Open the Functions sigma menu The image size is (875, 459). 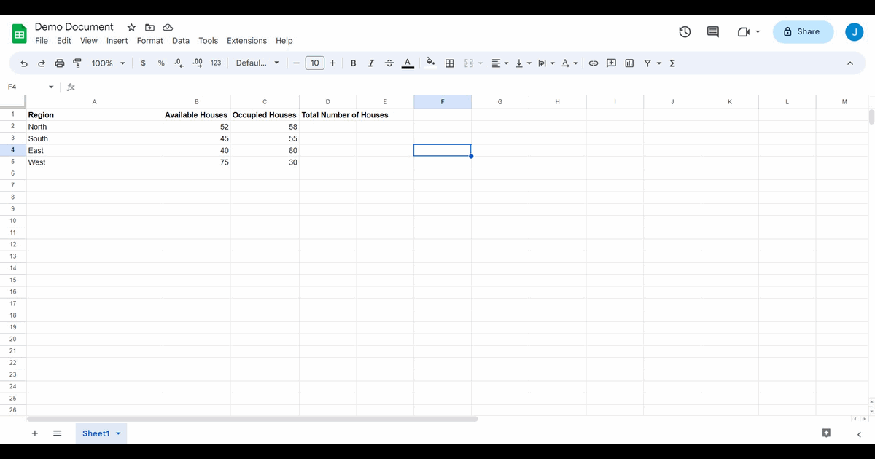click(672, 63)
